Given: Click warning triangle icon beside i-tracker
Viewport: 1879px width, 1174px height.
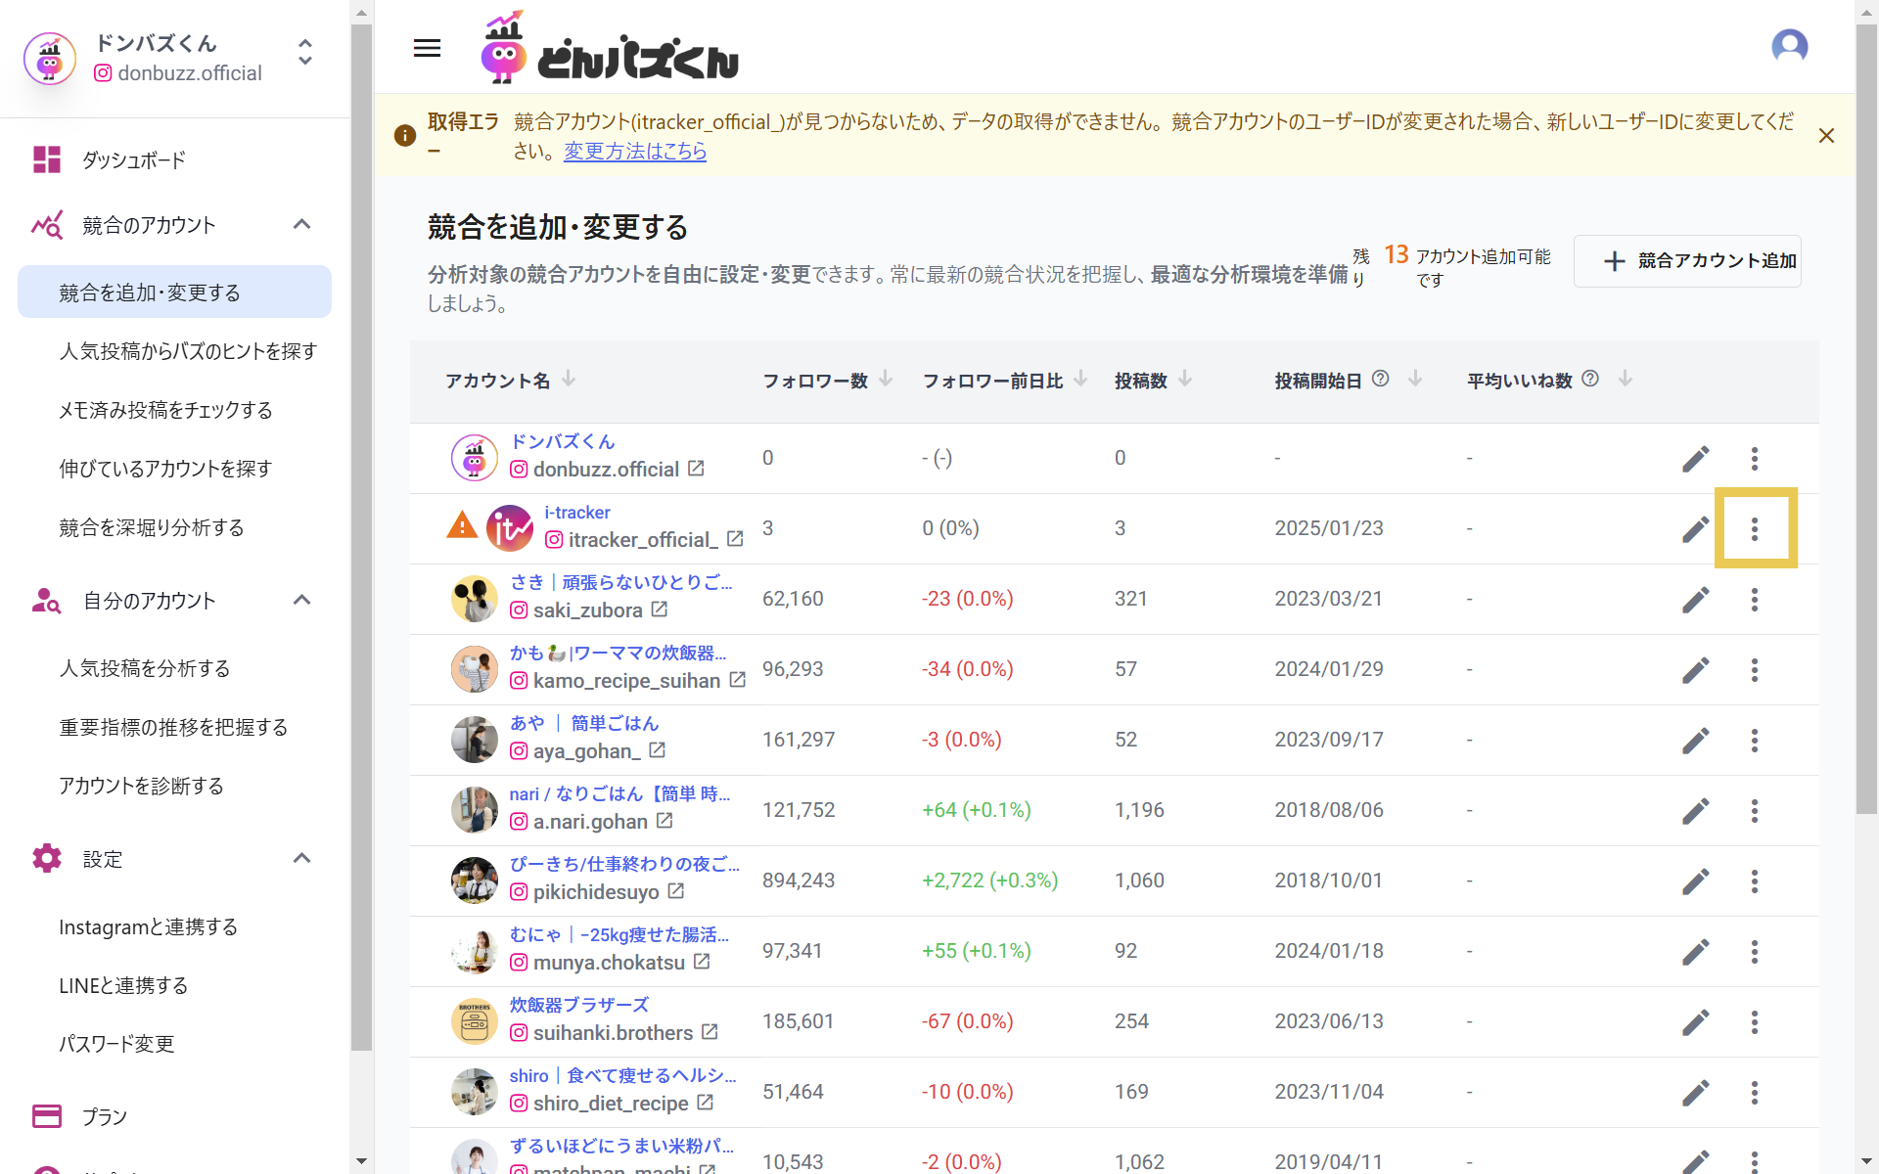Looking at the screenshot, I should [x=462, y=526].
